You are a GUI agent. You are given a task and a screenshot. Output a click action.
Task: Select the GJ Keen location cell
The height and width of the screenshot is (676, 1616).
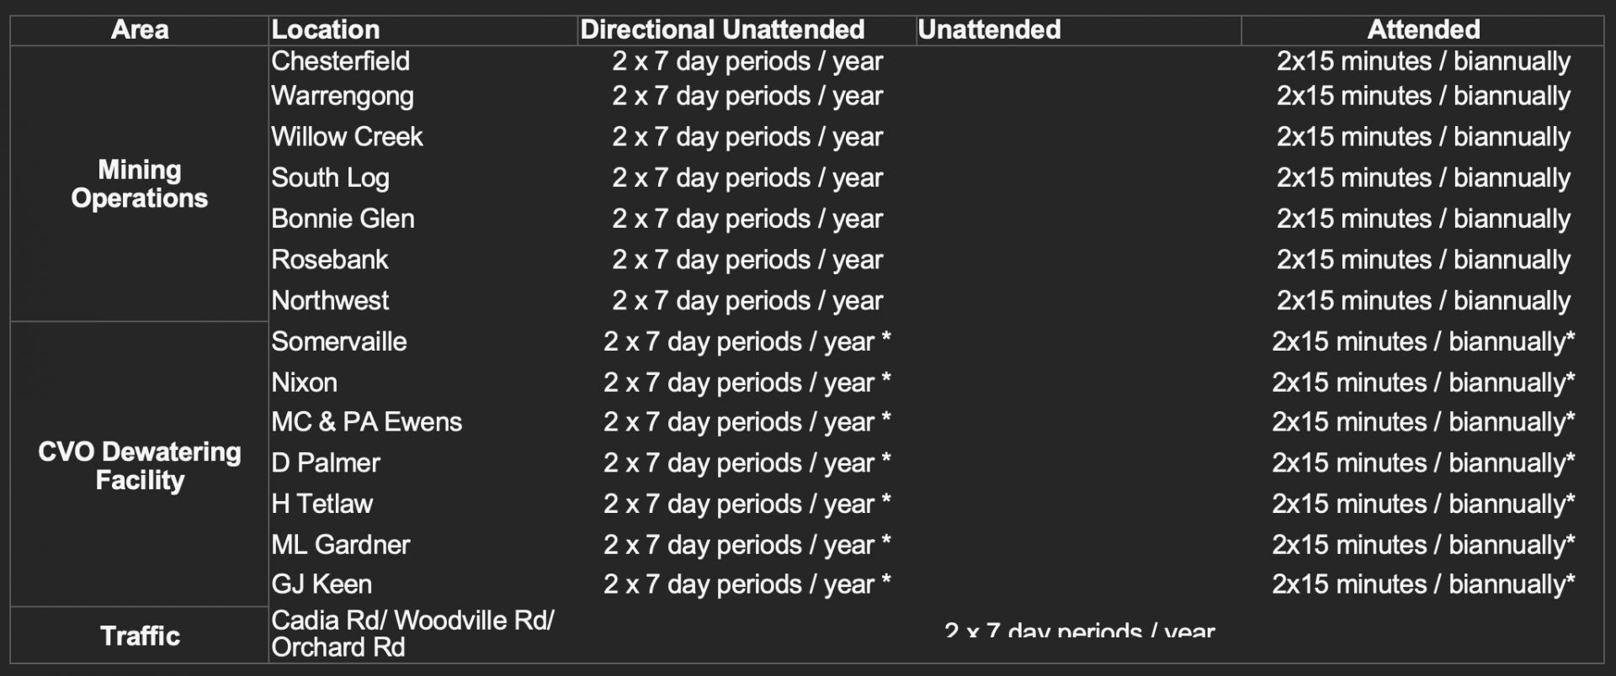(x=321, y=584)
